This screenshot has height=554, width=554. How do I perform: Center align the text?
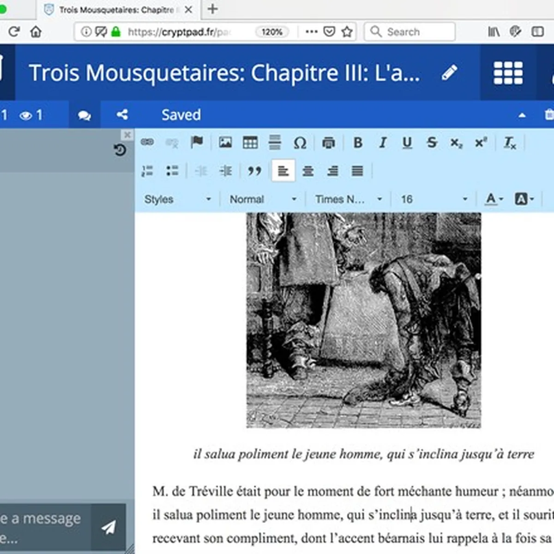point(308,171)
